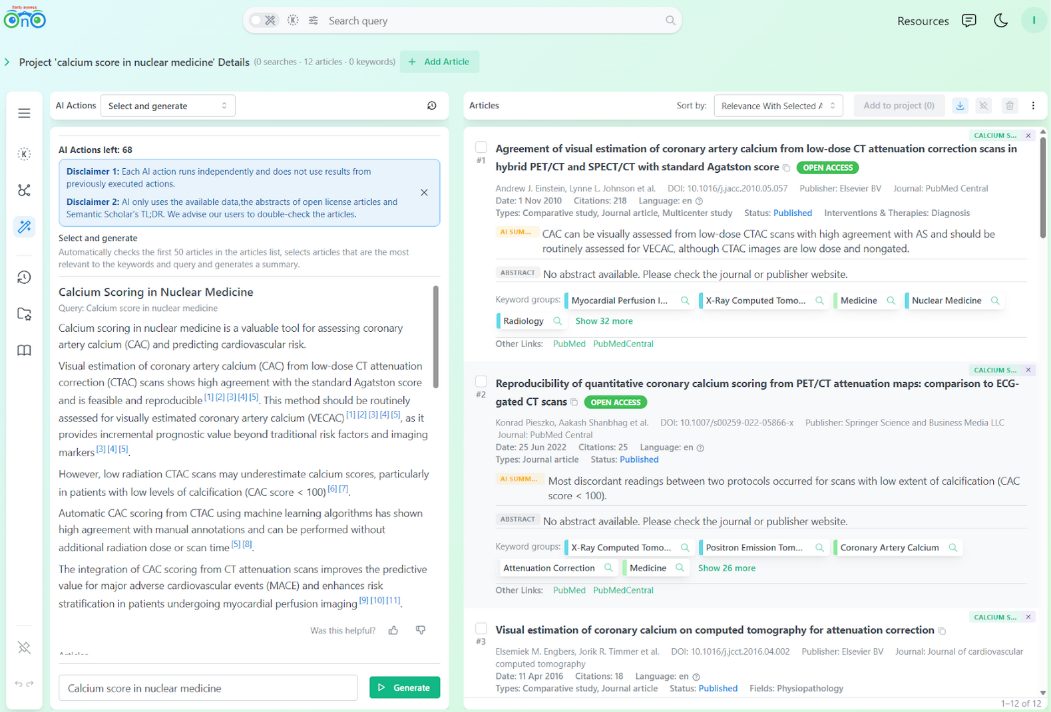Search Radiology keyword magnifier
Image resolution: width=1051 pixels, height=712 pixels.
[x=558, y=321]
